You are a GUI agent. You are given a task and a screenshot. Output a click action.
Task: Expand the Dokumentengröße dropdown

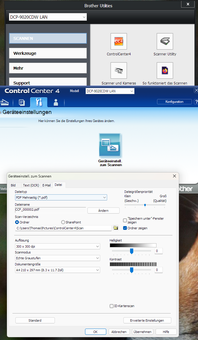pyautogui.click(x=57, y=270)
